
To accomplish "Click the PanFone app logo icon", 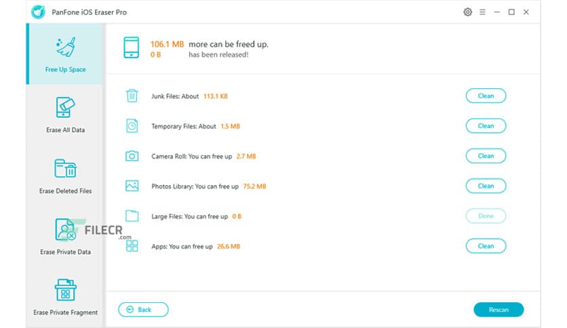I will [37, 12].
